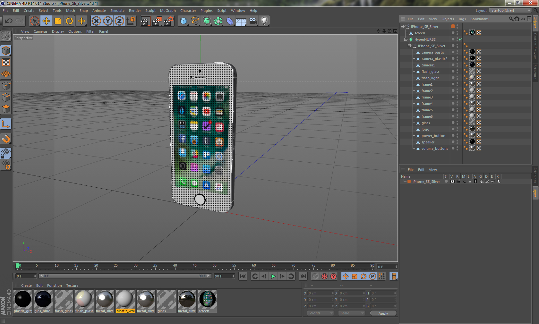Add a Camera object icon
Viewport: 539px width, 324px height.
click(253, 21)
